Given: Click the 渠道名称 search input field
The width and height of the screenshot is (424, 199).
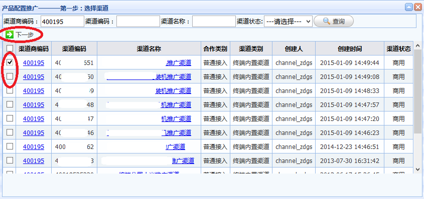Looking at the screenshot, I should [x=214, y=21].
